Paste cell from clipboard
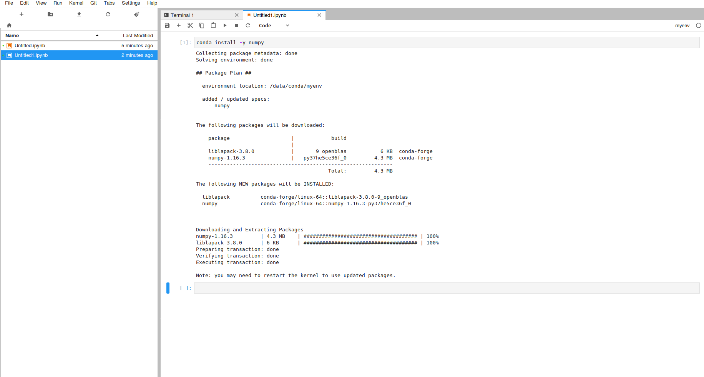 [213, 25]
